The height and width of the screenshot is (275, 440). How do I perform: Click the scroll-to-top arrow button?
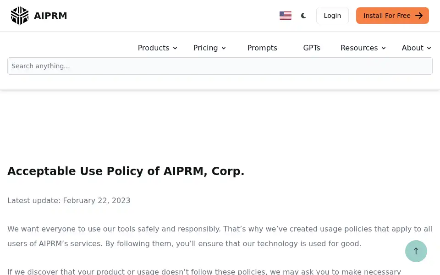pos(416,251)
